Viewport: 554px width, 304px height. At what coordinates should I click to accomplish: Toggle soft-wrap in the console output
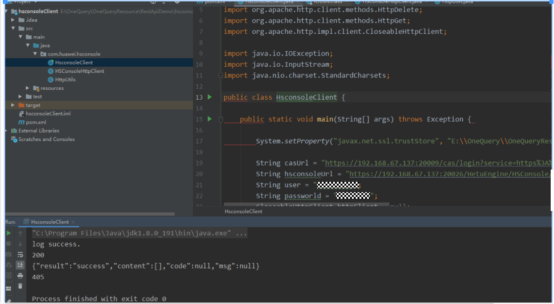coord(20,255)
